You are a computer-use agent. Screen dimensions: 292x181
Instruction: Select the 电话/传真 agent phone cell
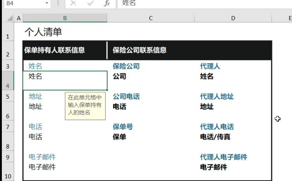(233, 141)
